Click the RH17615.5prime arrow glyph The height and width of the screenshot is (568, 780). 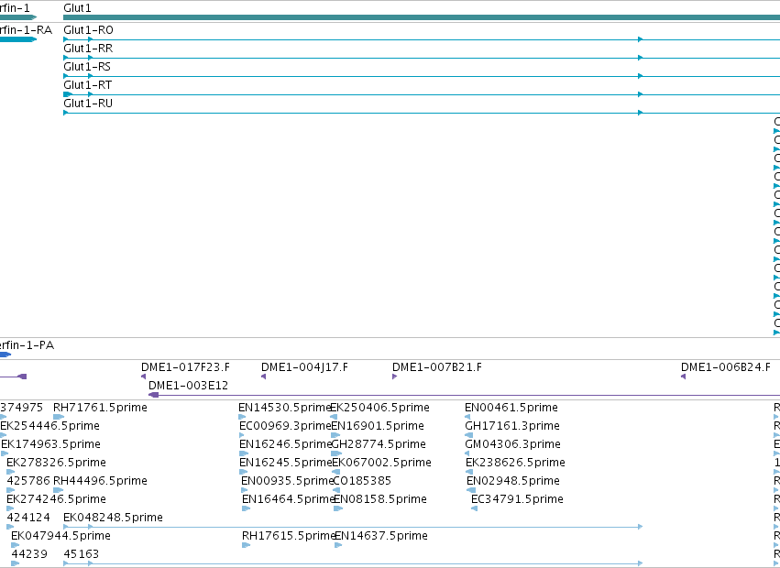[x=246, y=545]
